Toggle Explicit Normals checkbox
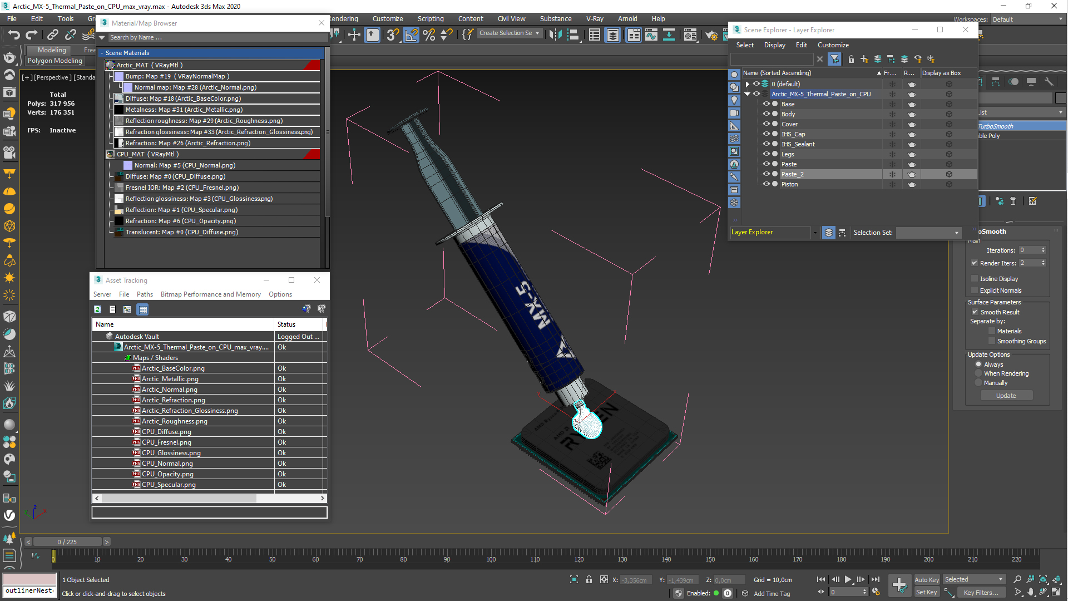The height and width of the screenshot is (601, 1068). click(975, 290)
